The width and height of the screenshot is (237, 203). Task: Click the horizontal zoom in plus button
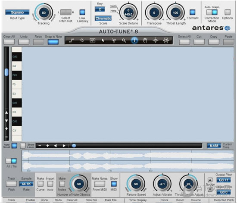tap(47, 146)
